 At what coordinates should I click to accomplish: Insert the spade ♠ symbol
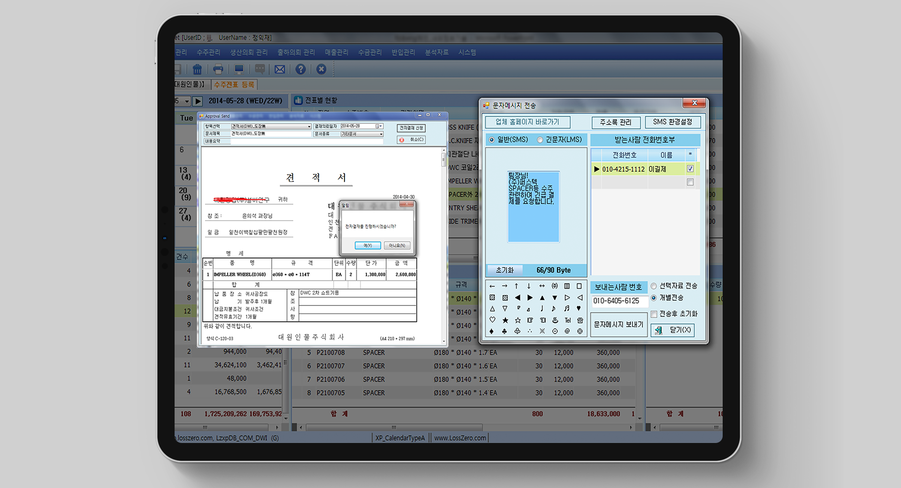pyautogui.click(x=492, y=331)
